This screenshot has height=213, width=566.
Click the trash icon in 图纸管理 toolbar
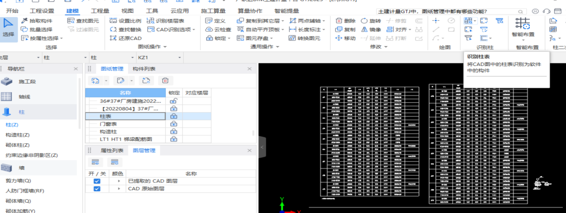(166, 80)
